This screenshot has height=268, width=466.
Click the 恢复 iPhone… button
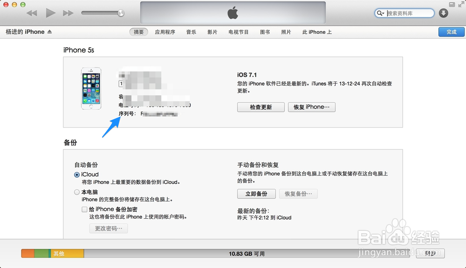[x=311, y=107]
